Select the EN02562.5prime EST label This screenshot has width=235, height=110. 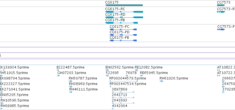pos(120,67)
